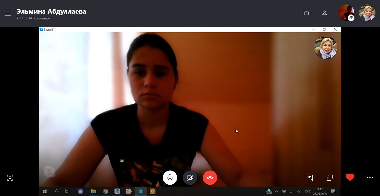380x196 pixels.
Task: Open the chat conversation panel
Action: coord(310,178)
